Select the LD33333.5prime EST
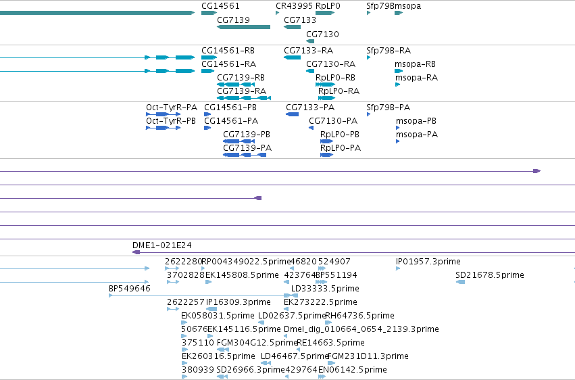 (325, 288)
